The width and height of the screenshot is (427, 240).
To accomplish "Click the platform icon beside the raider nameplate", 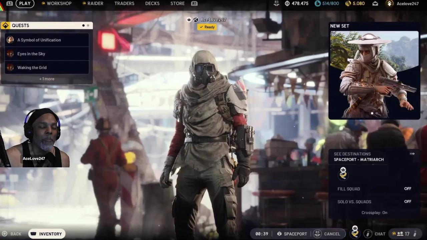I will 196,20.
